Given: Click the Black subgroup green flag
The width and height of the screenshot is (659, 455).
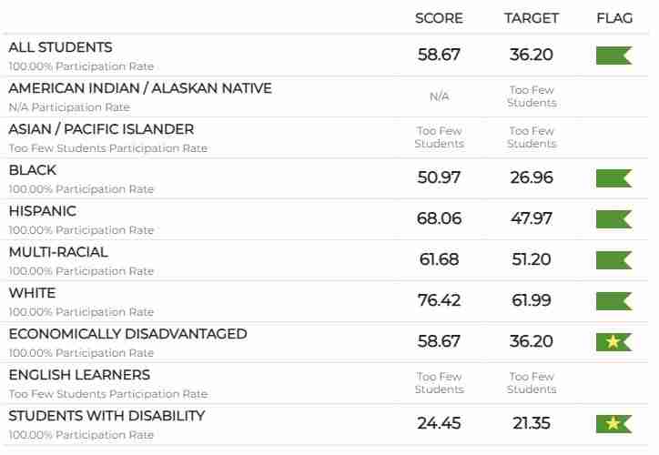Looking at the screenshot, I should pyautogui.click(x=613, y=178).
